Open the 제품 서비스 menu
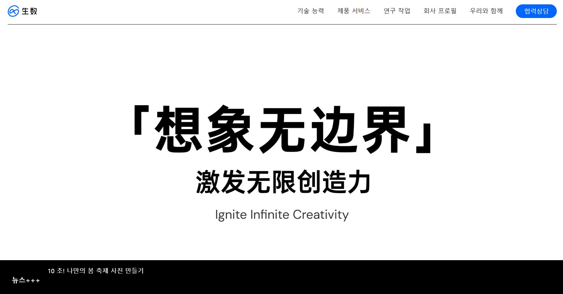This screenshot has height=294, width=563. tap(354, 11)
